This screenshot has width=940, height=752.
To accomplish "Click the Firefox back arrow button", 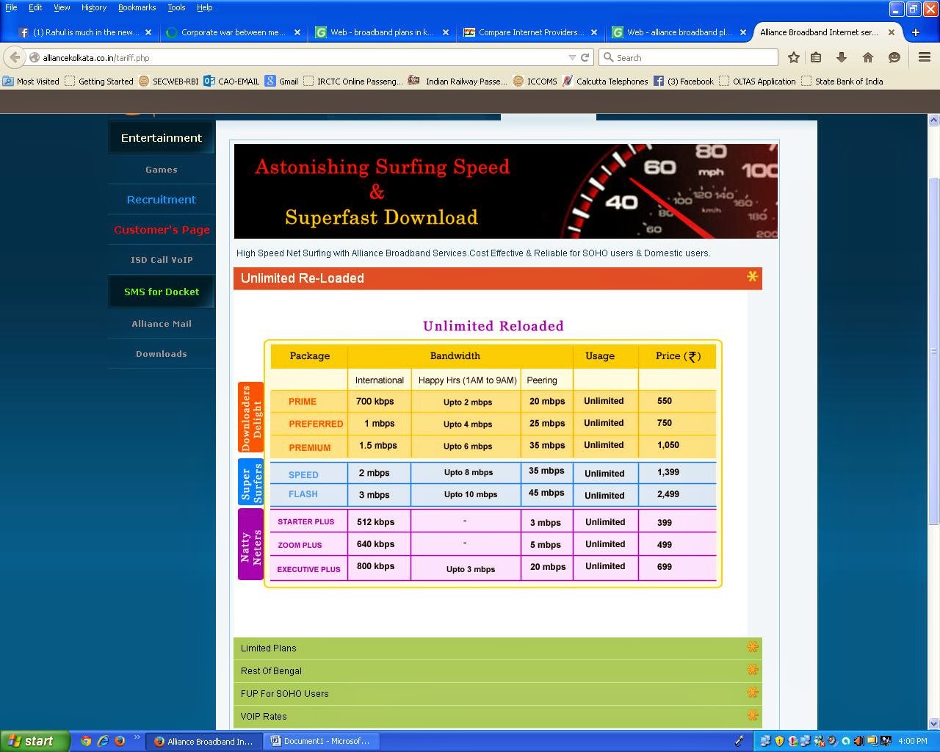I will [x=15, y=57].
